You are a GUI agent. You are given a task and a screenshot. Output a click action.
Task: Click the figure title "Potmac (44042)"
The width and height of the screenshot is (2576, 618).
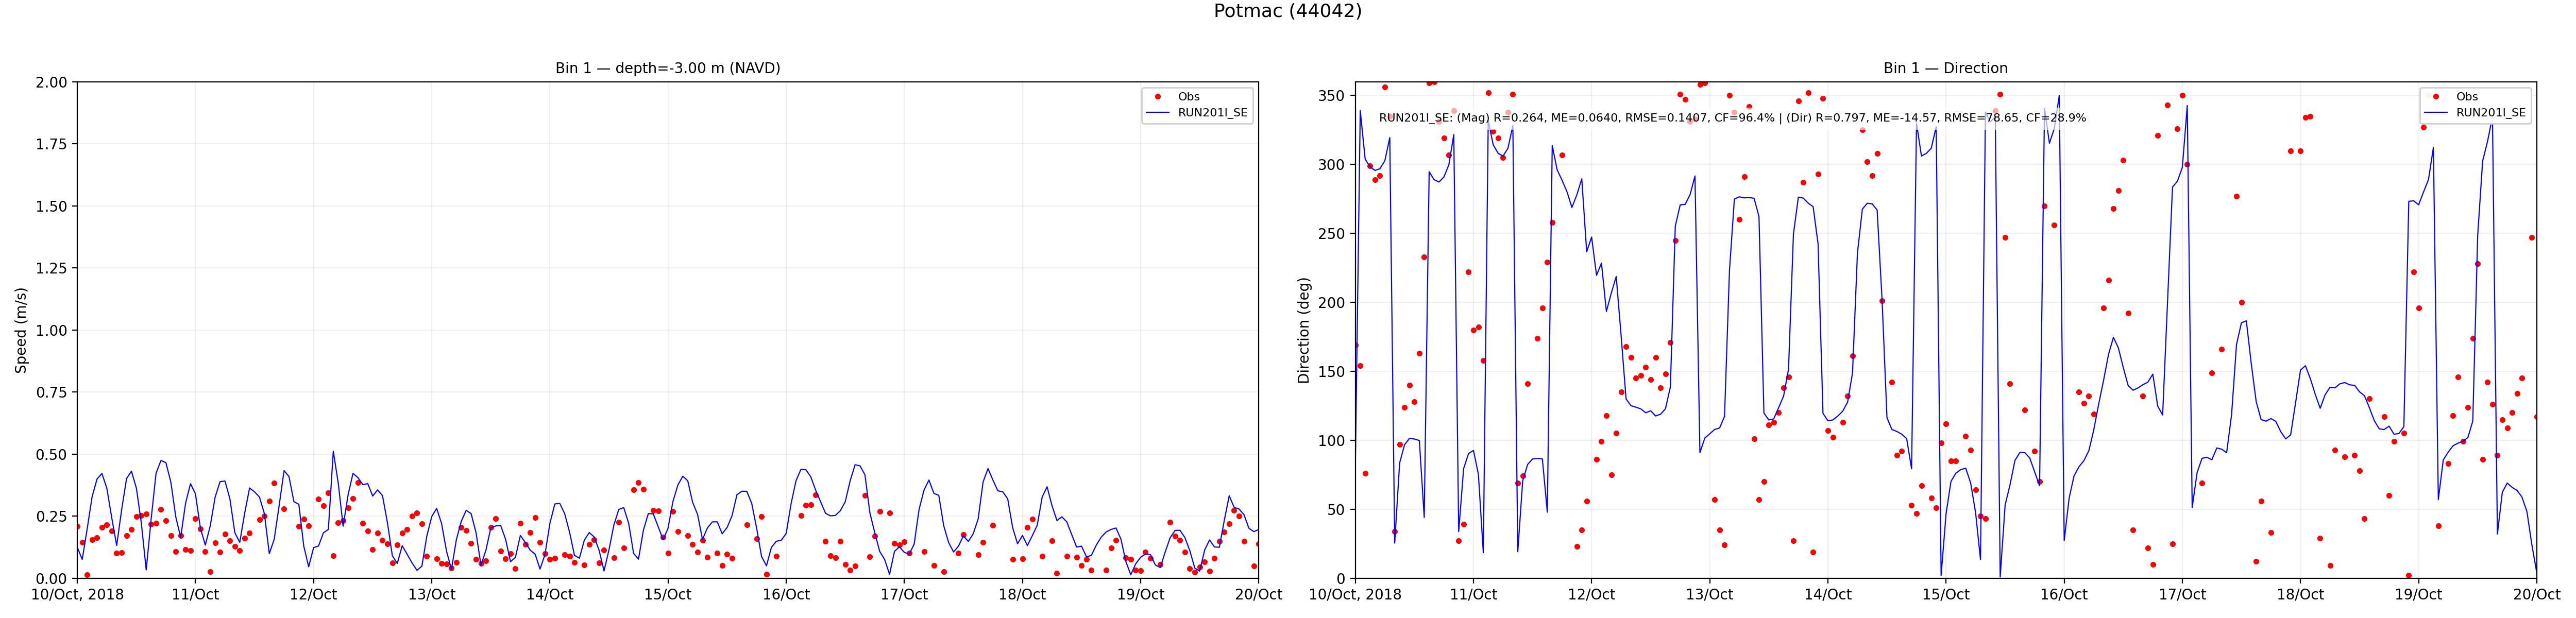(x=1287, y=11)
